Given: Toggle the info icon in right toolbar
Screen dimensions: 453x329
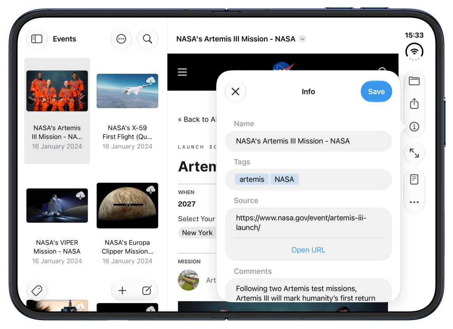Looking at the screenshot, I should (x=414, y=126).
